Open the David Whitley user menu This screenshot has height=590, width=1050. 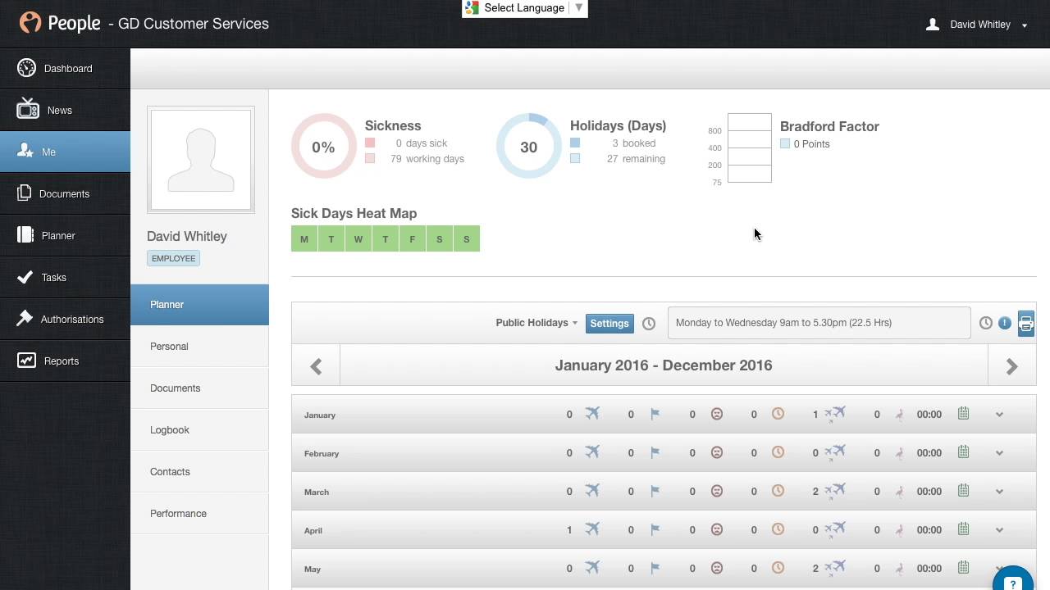977,25
